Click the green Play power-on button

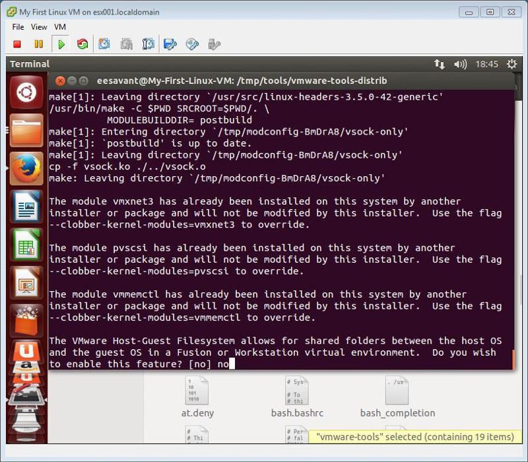(61, 44)
